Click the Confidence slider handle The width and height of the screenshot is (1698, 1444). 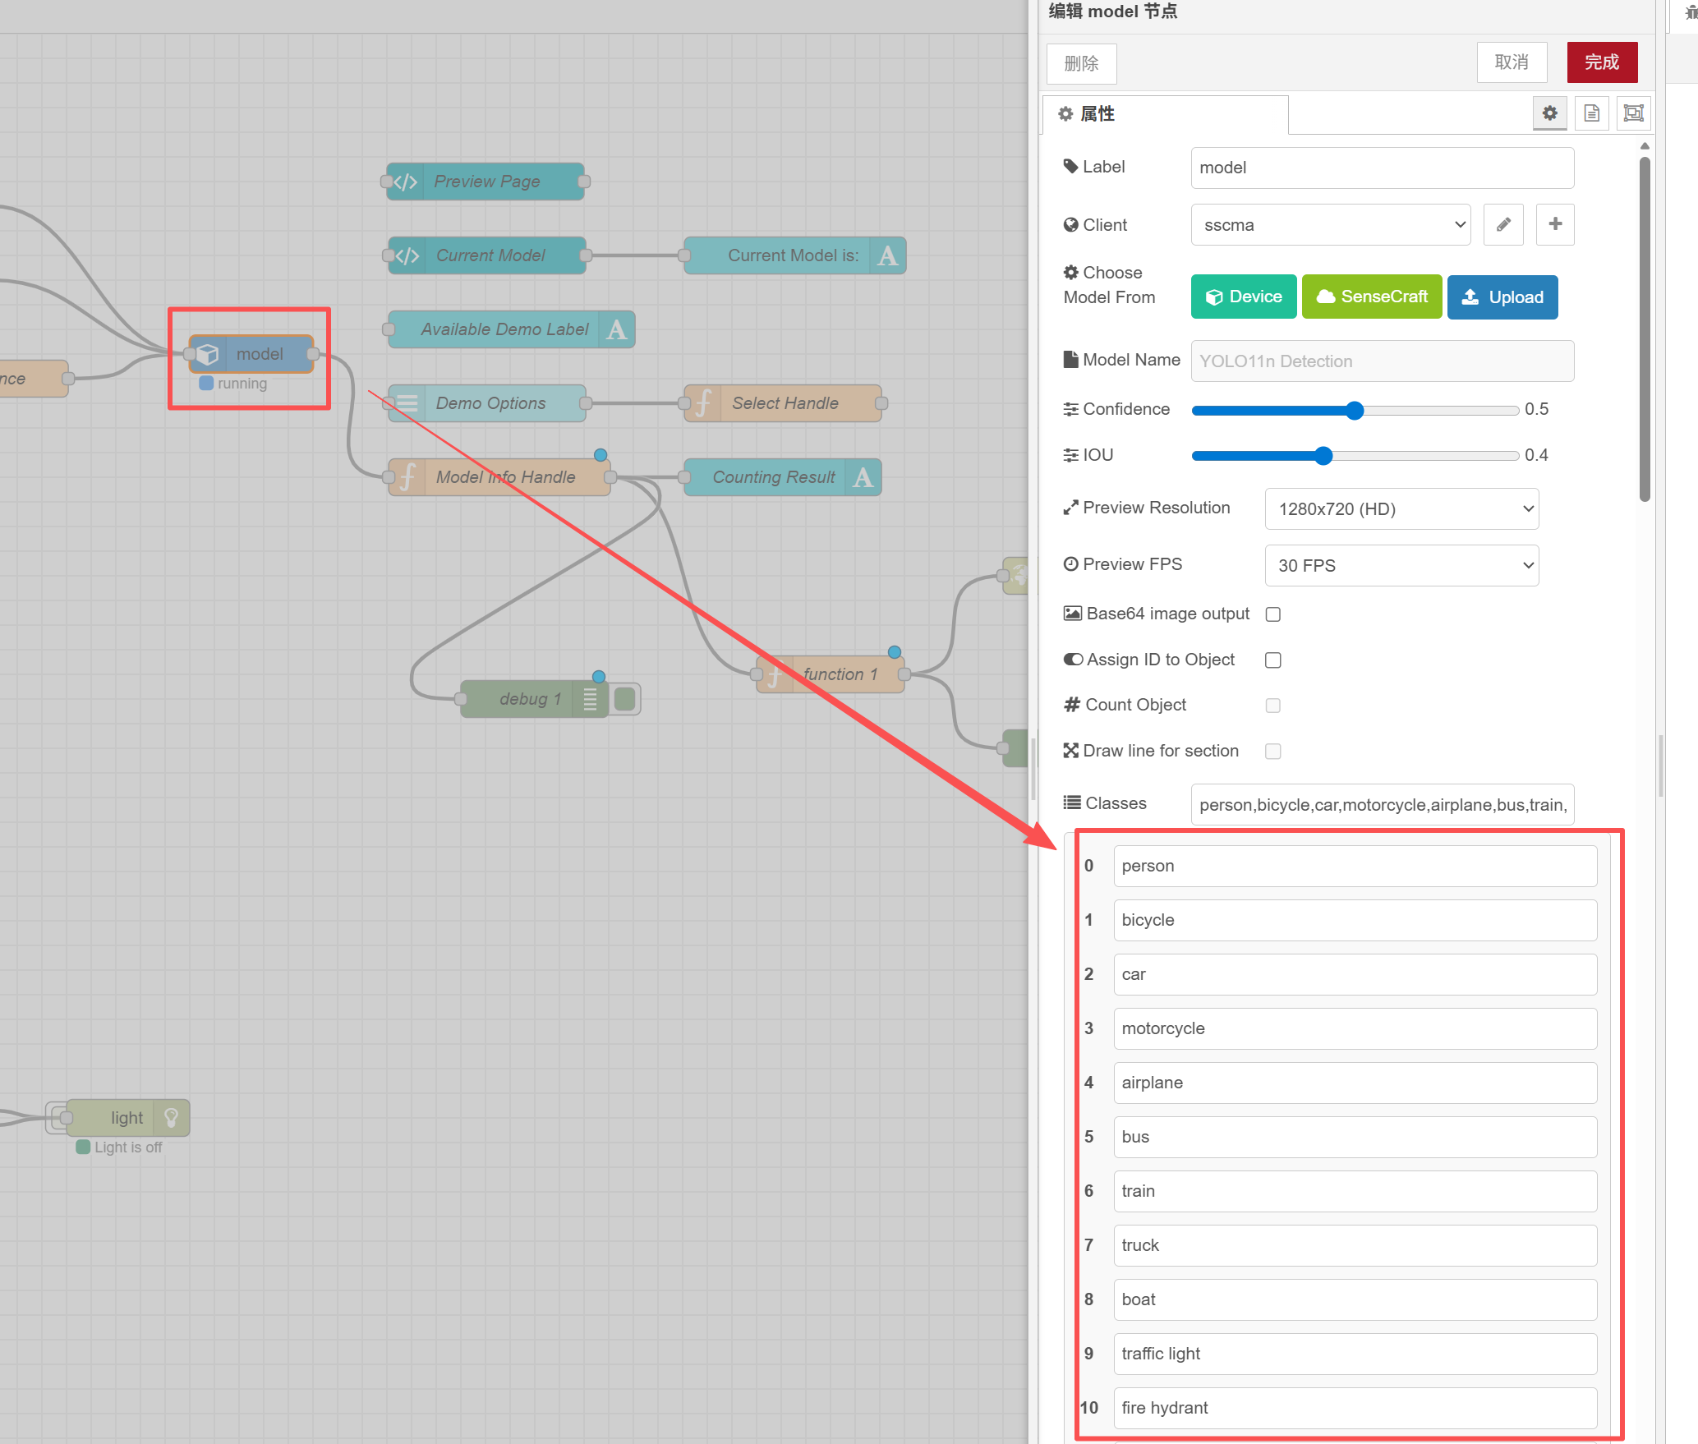pos(1355,411)
